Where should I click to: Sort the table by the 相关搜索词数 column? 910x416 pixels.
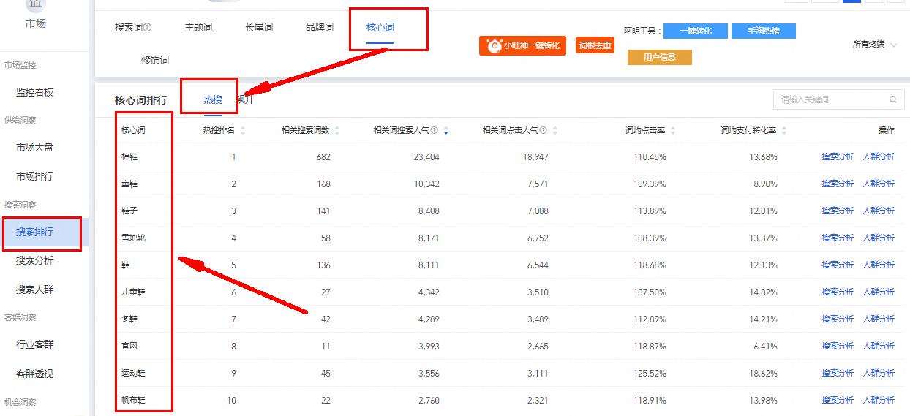pyautogui.click(x=337, y=130)
